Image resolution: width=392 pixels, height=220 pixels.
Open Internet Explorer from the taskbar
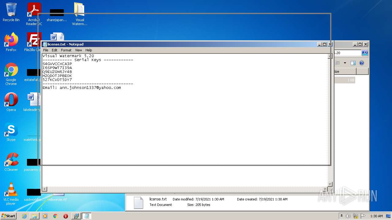coord(24,216)
